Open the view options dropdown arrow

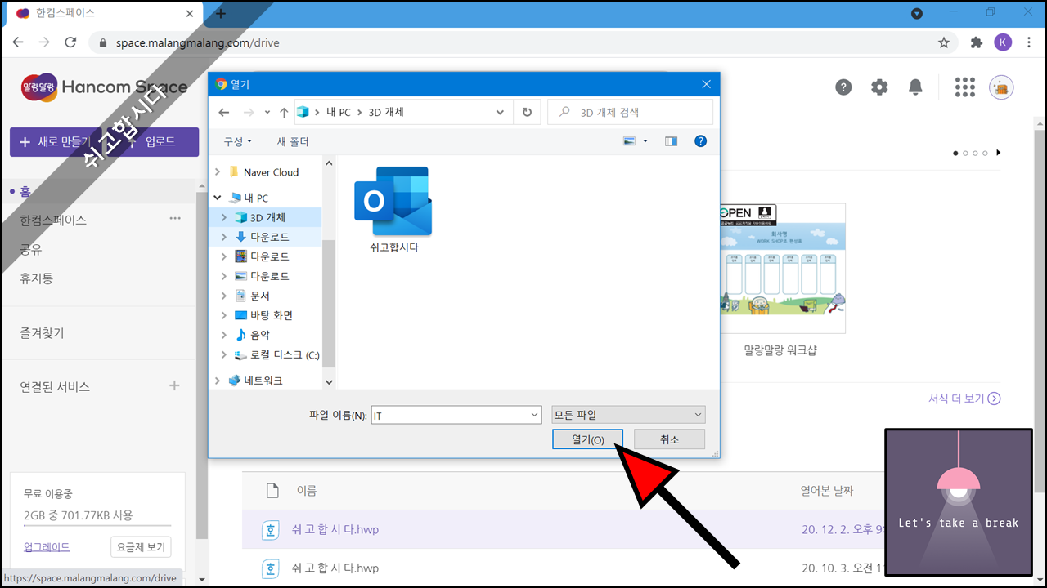(x=645, y=141)
